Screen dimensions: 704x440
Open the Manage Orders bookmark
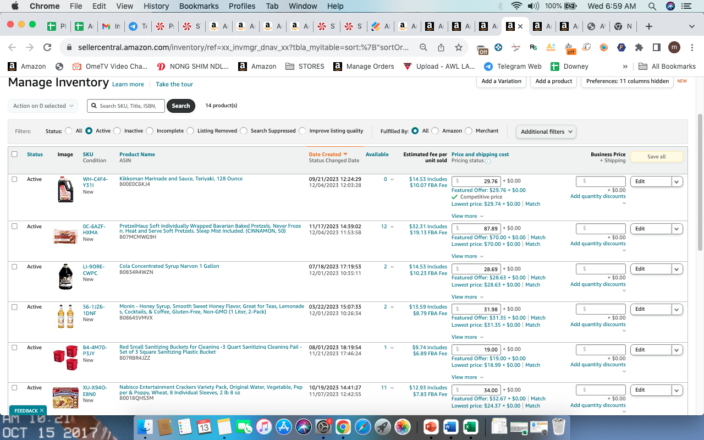[x=364, y=67]
